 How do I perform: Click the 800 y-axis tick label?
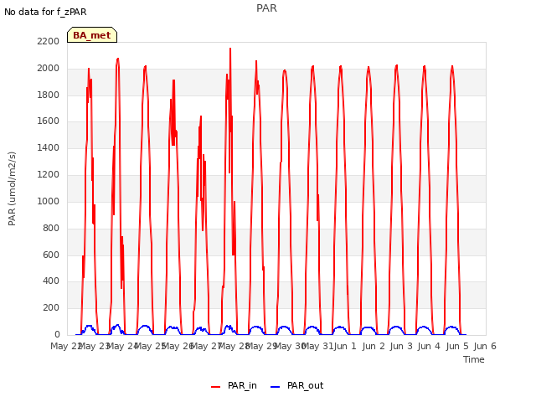(51, 228)
